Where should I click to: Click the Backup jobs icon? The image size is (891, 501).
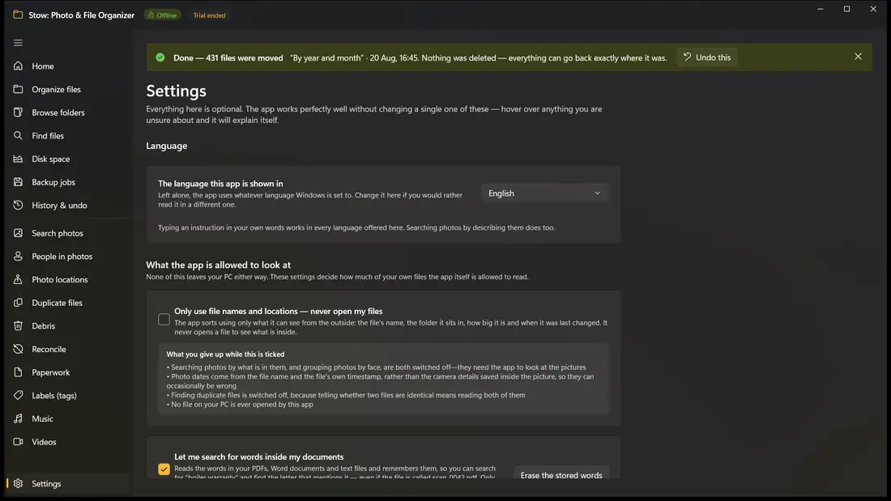pyautogui.click(x=18, y=182)
